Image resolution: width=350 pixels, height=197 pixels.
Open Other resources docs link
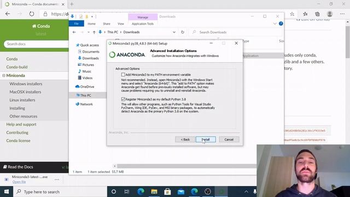[23, 116]
